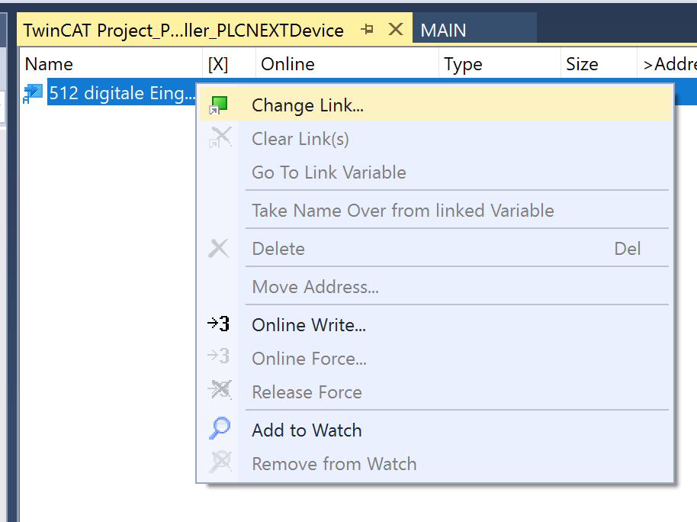Select the 512 digitale Eing... row
Screen dimensions: 697x522
coord(122,93)
